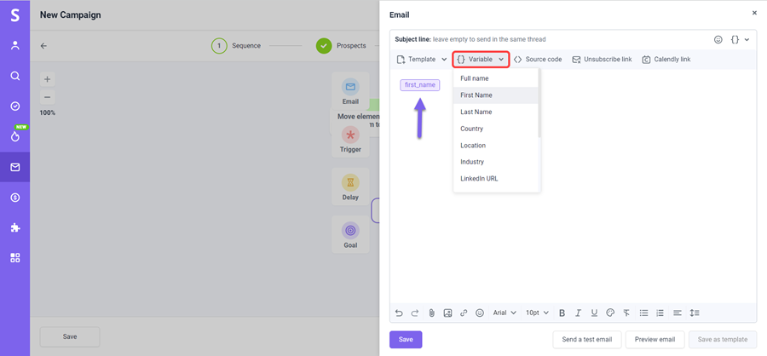767x356 pixels.
Task: Zoom out the canvas with minus button
Action: pos(48,97)
